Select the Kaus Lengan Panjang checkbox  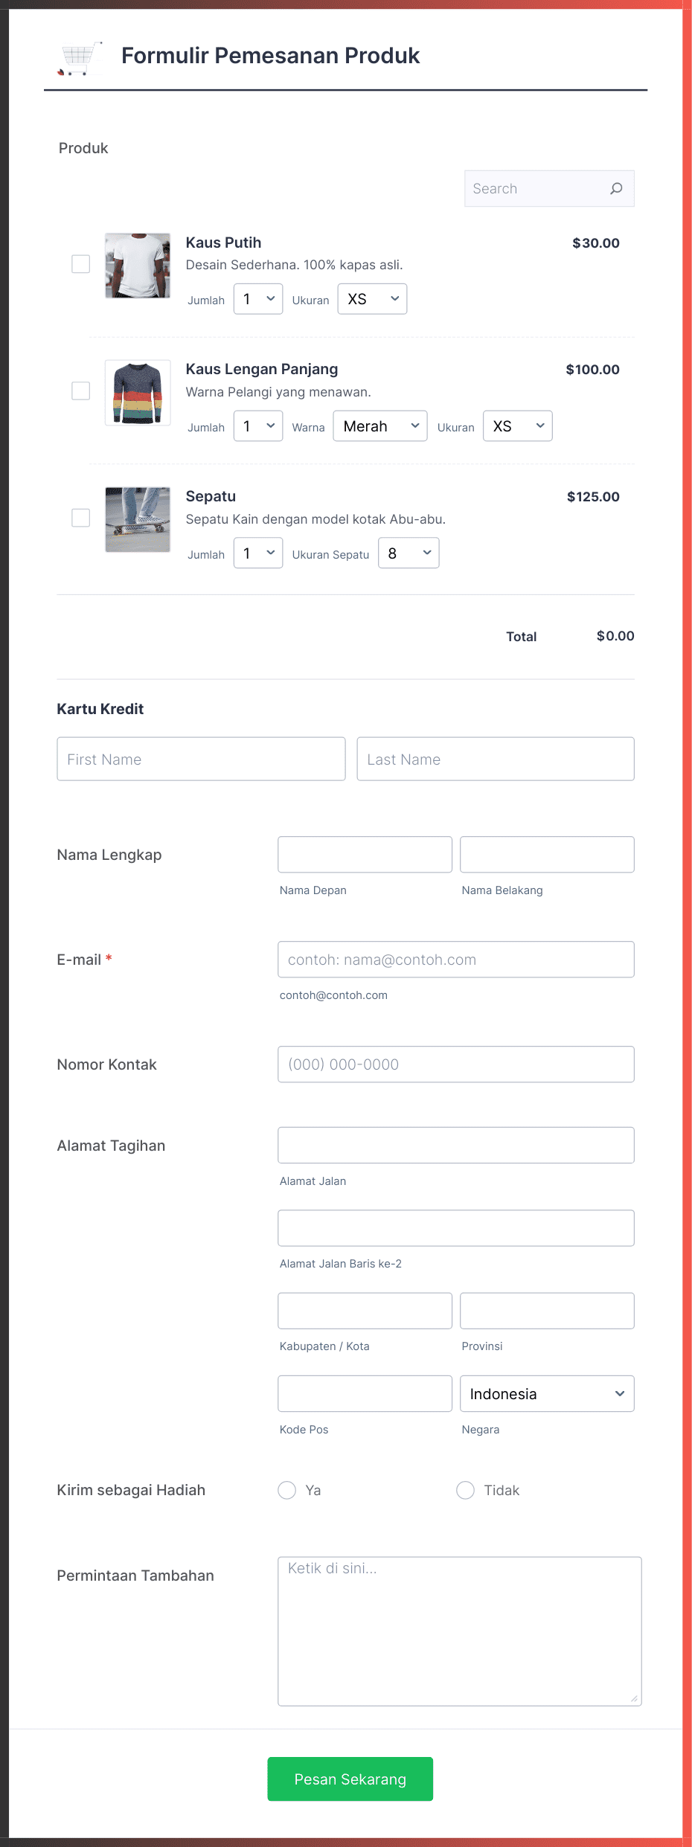click(x=80, y=391)
